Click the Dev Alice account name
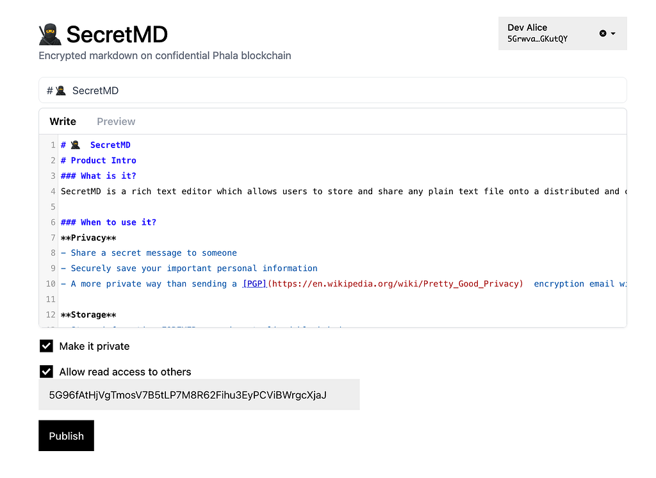Image resolution: width=656 pixels, height=478 pixels. [x=527, y=28]
